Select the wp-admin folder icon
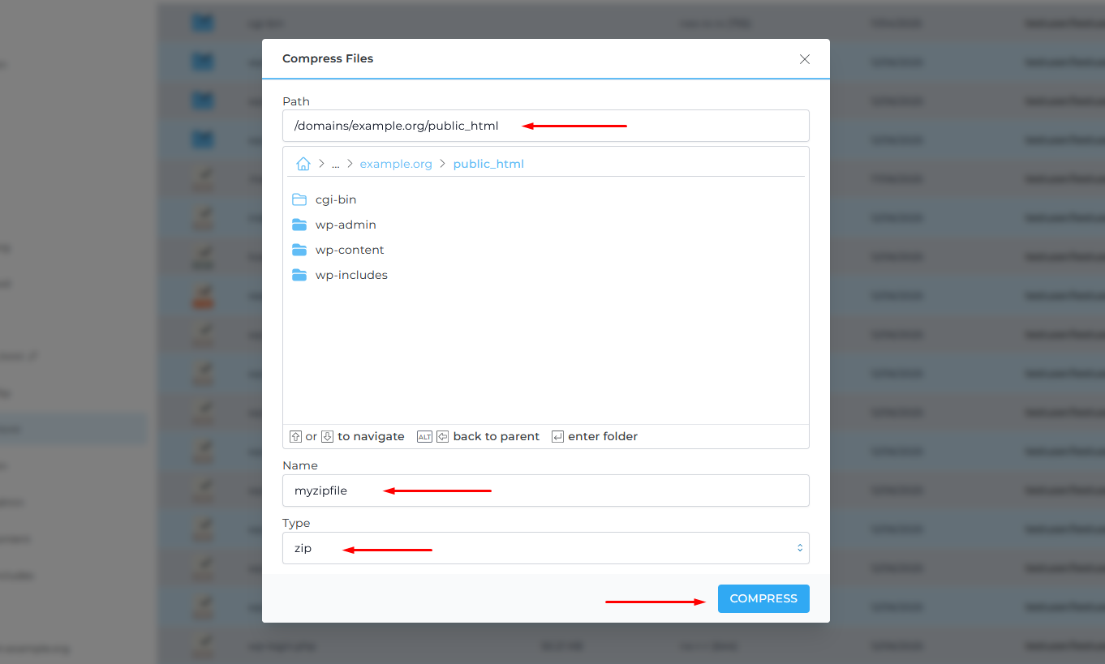 pos(299,225)
